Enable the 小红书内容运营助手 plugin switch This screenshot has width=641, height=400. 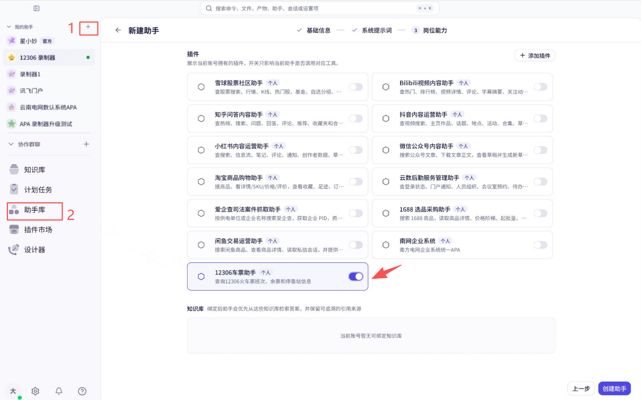(356, 150)
